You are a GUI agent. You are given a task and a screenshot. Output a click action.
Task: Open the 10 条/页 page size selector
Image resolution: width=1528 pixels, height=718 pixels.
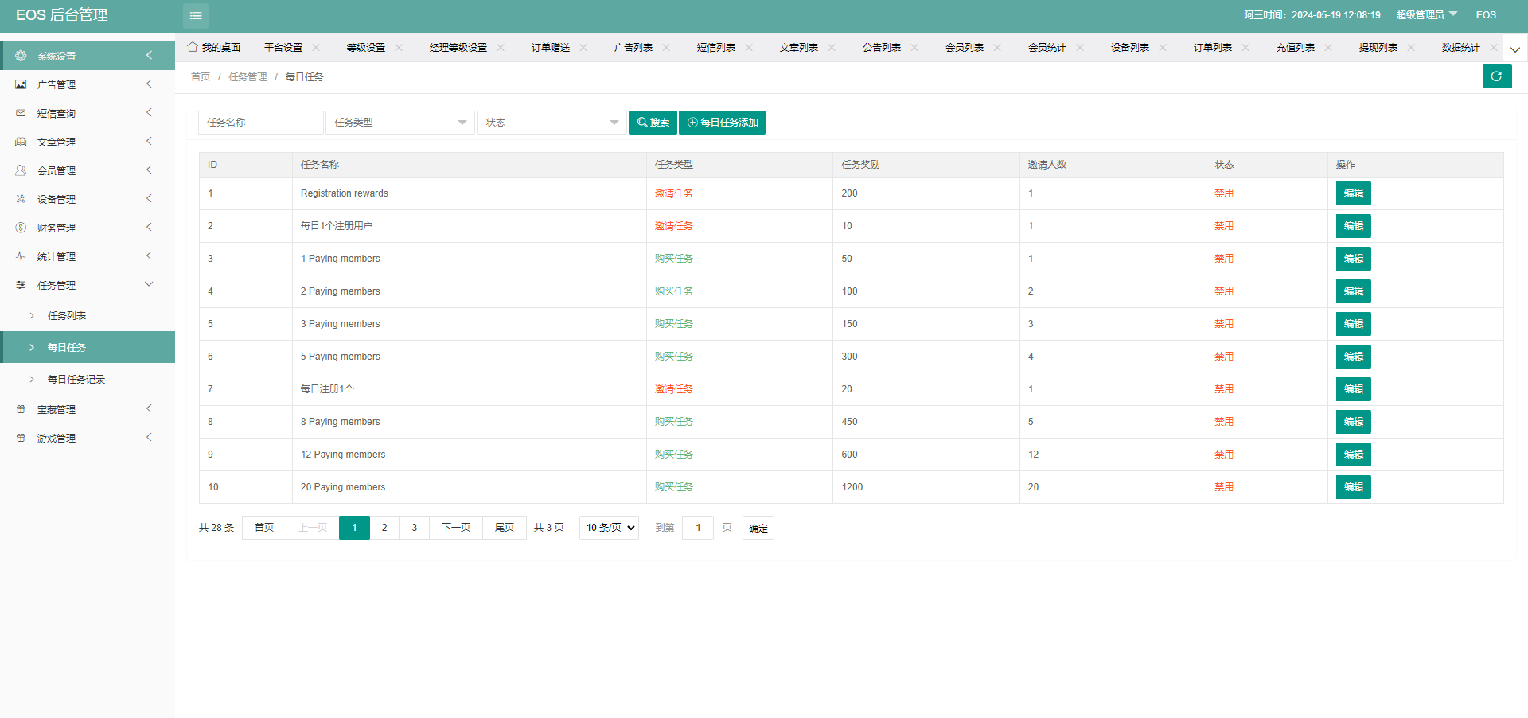point(609,528)
